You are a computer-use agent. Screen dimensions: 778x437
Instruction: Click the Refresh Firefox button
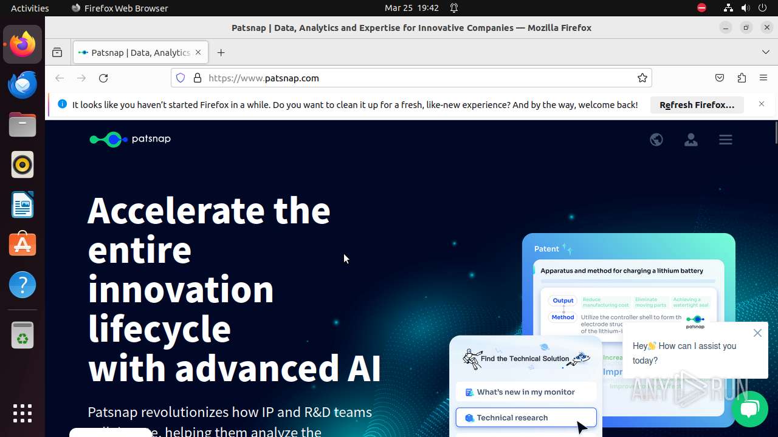(x=697, y=105)
